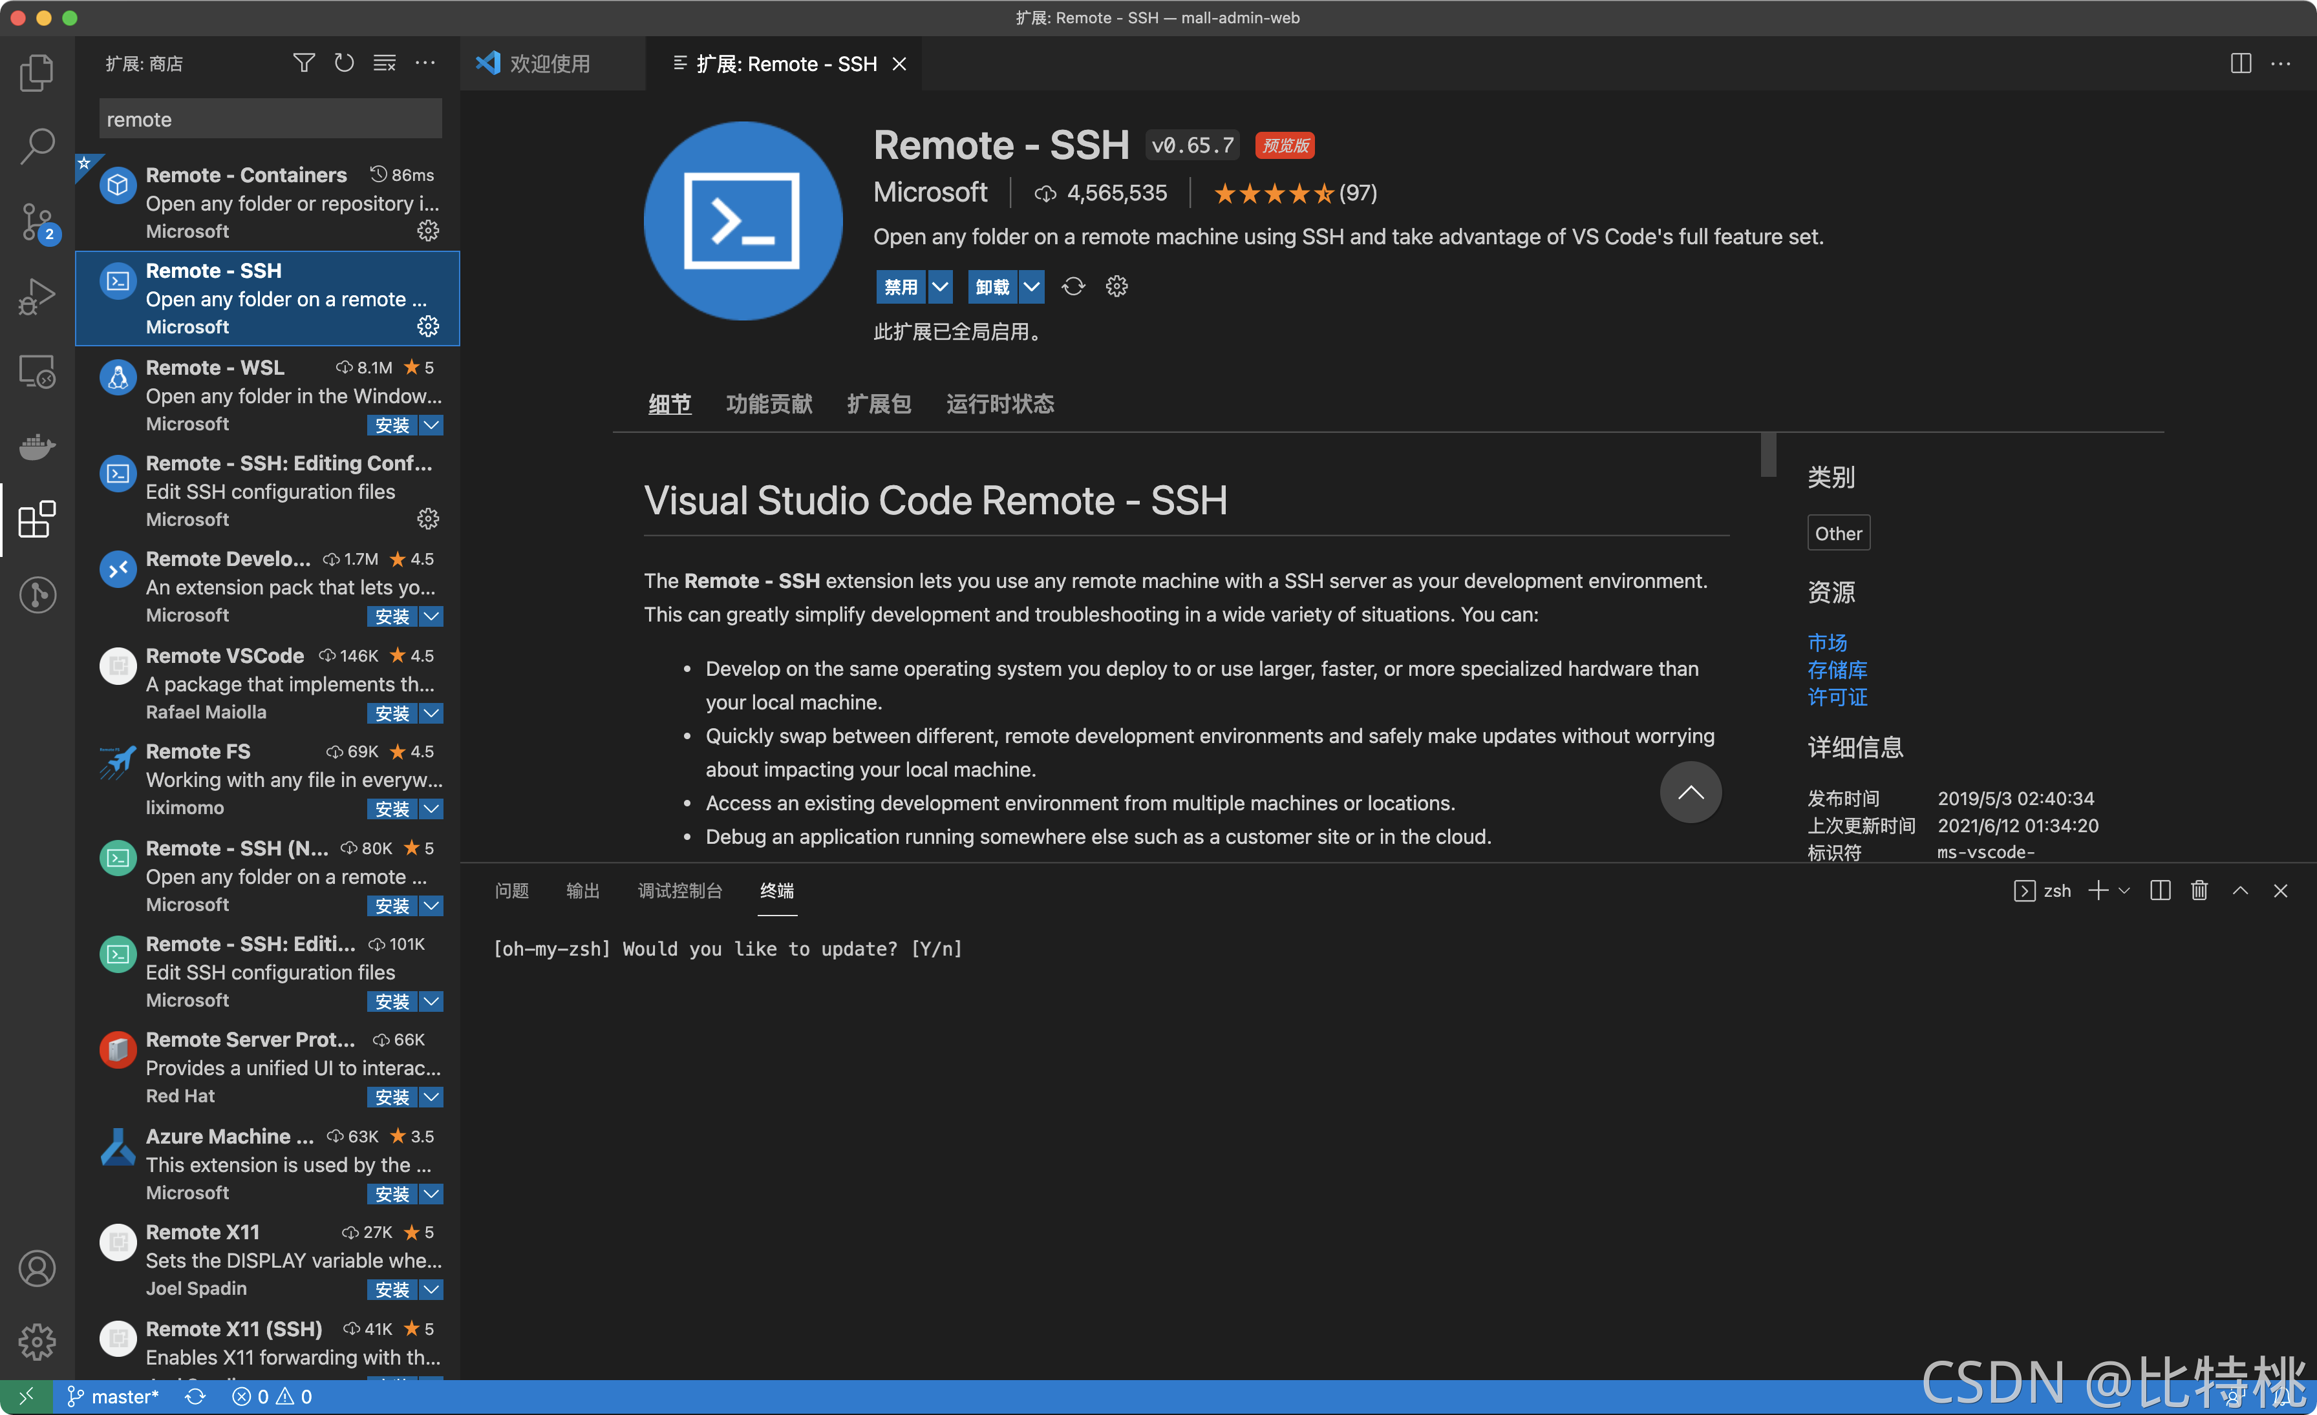Image resolution: width=2317 pixels, height=1415 pixels.
Task: Split the editor to the right
Action: (2241, 63)
